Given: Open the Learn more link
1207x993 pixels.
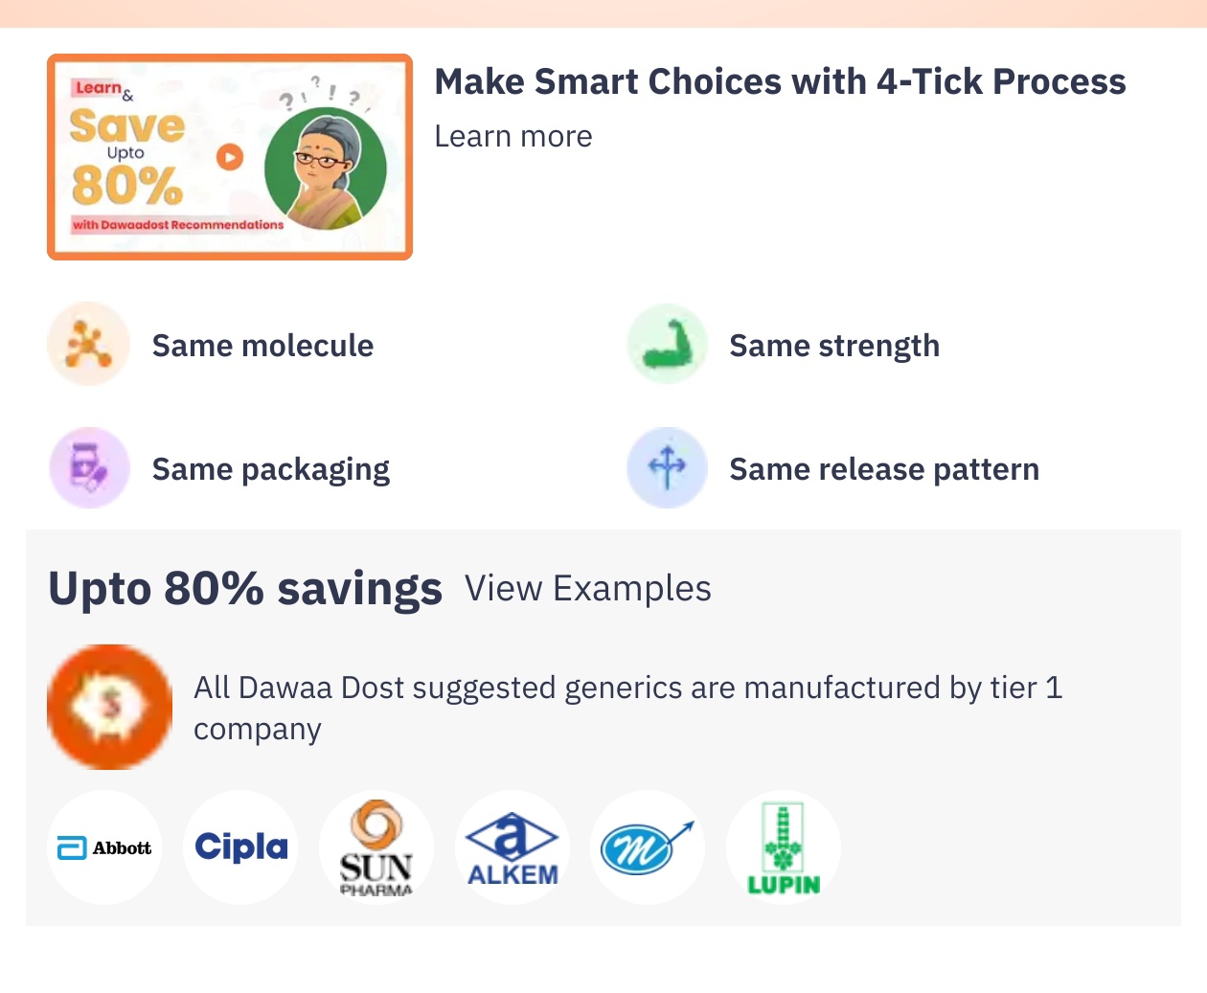Looking at the screenshot, I should pos(513,137).
